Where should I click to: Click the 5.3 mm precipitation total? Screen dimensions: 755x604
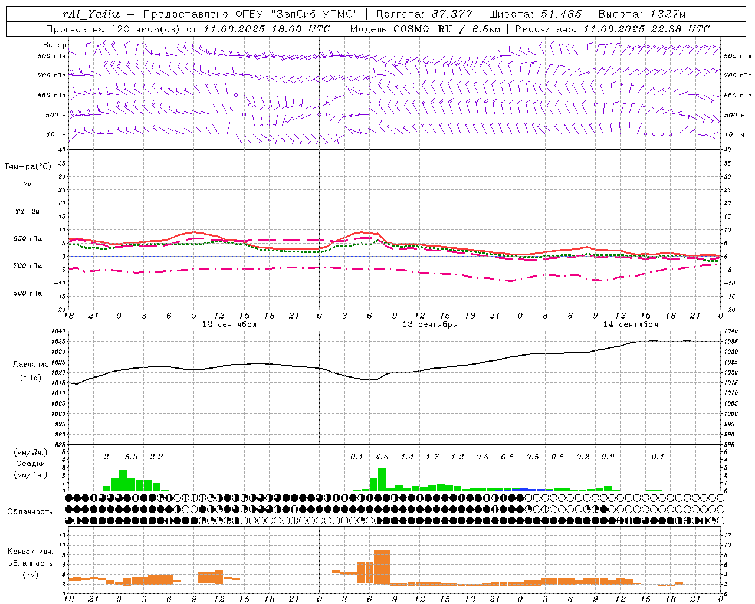[132, 457]
